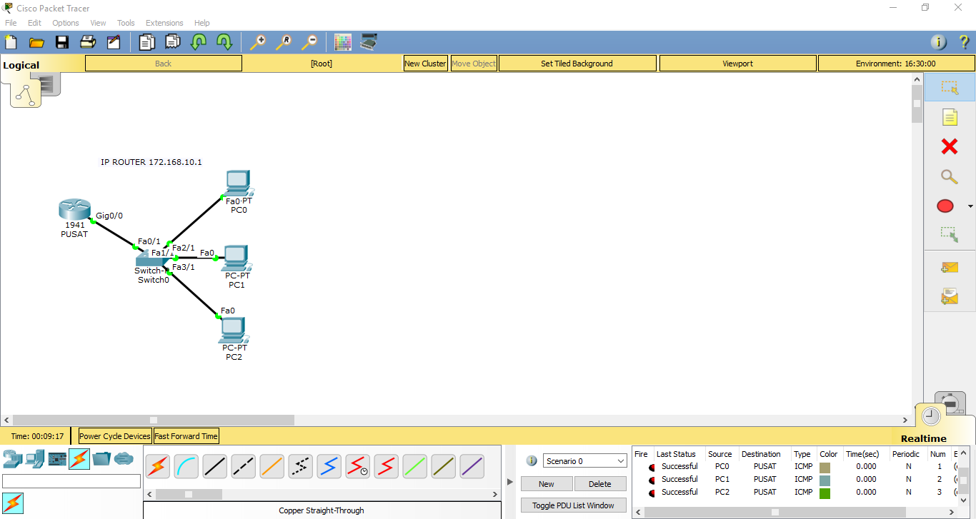This screenshot has height=519, width=976.
Task: Choose the Resize Shape tool
Action: pyautogui.click(x=950, y=233)
